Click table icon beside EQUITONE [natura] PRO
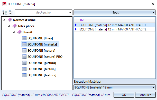This screenshot has height=100, width=157. 24,57
